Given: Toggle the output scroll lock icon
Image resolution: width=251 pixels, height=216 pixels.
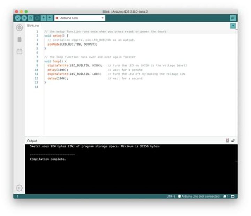Looking at the screenshot, I should tap(233, 141).
